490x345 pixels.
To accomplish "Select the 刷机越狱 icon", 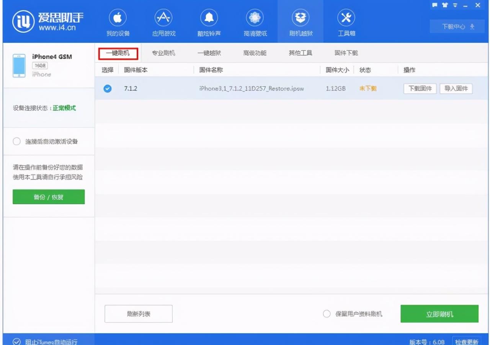I will (x=301, y=21).
